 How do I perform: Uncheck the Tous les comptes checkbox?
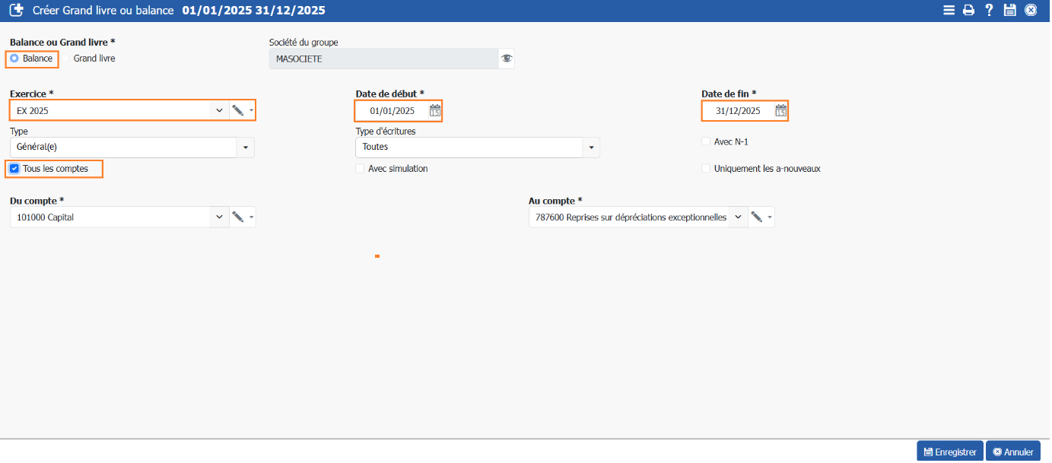pos(14,169)
